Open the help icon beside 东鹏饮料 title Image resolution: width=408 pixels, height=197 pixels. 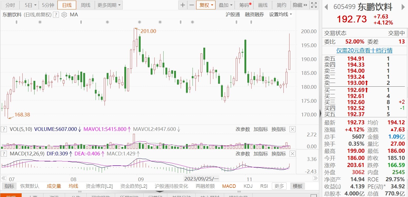pos(56,15)
